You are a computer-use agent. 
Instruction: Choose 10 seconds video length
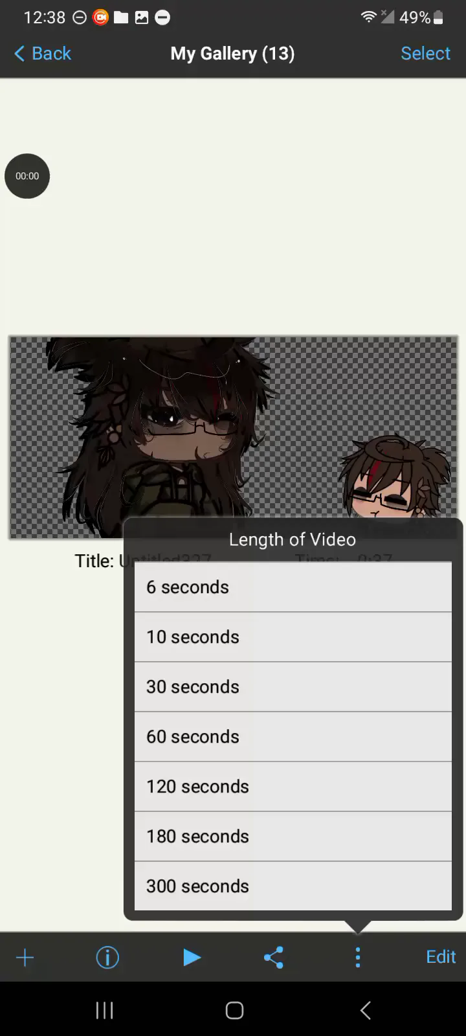coord(293,637)
